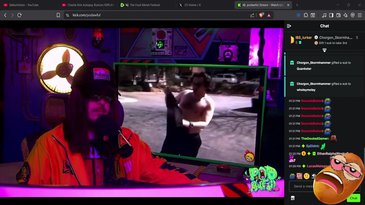Go back to the previous page
Viewport: 365px width, 205px height.
click(5, 15)
